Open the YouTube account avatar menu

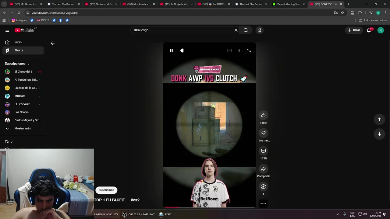click(x=381, y=30)
